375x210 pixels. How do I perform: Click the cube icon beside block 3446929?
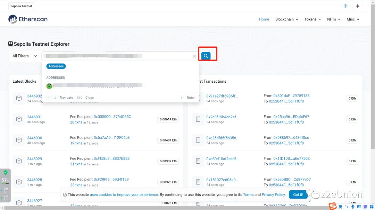pos(19,161)
